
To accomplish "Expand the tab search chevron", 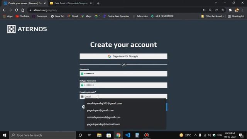I will coord(216,3).
